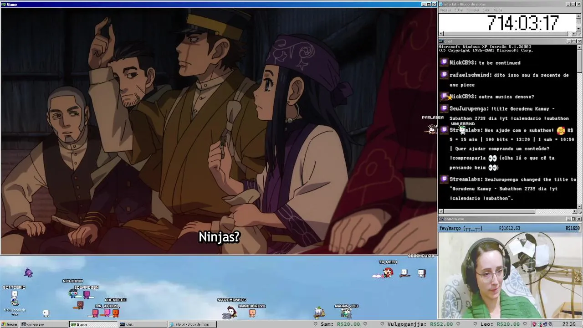Click the 22:39 system clock
Viewport: 583px width, 328px height.
[568, 324]
